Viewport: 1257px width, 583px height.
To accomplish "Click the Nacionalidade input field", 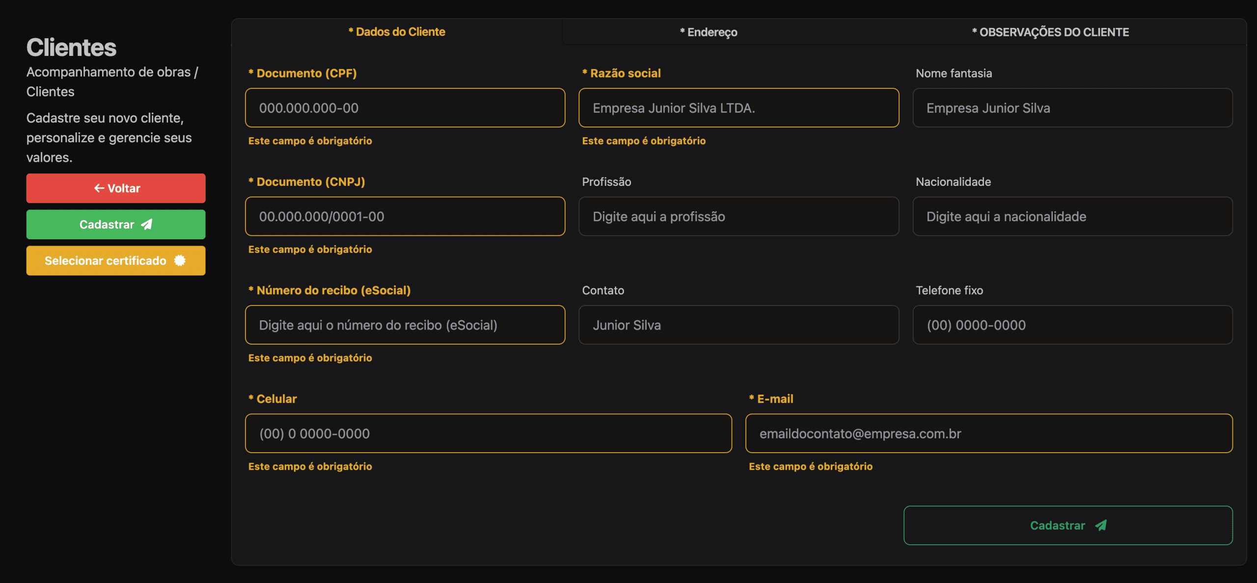I will [1072, 216].
